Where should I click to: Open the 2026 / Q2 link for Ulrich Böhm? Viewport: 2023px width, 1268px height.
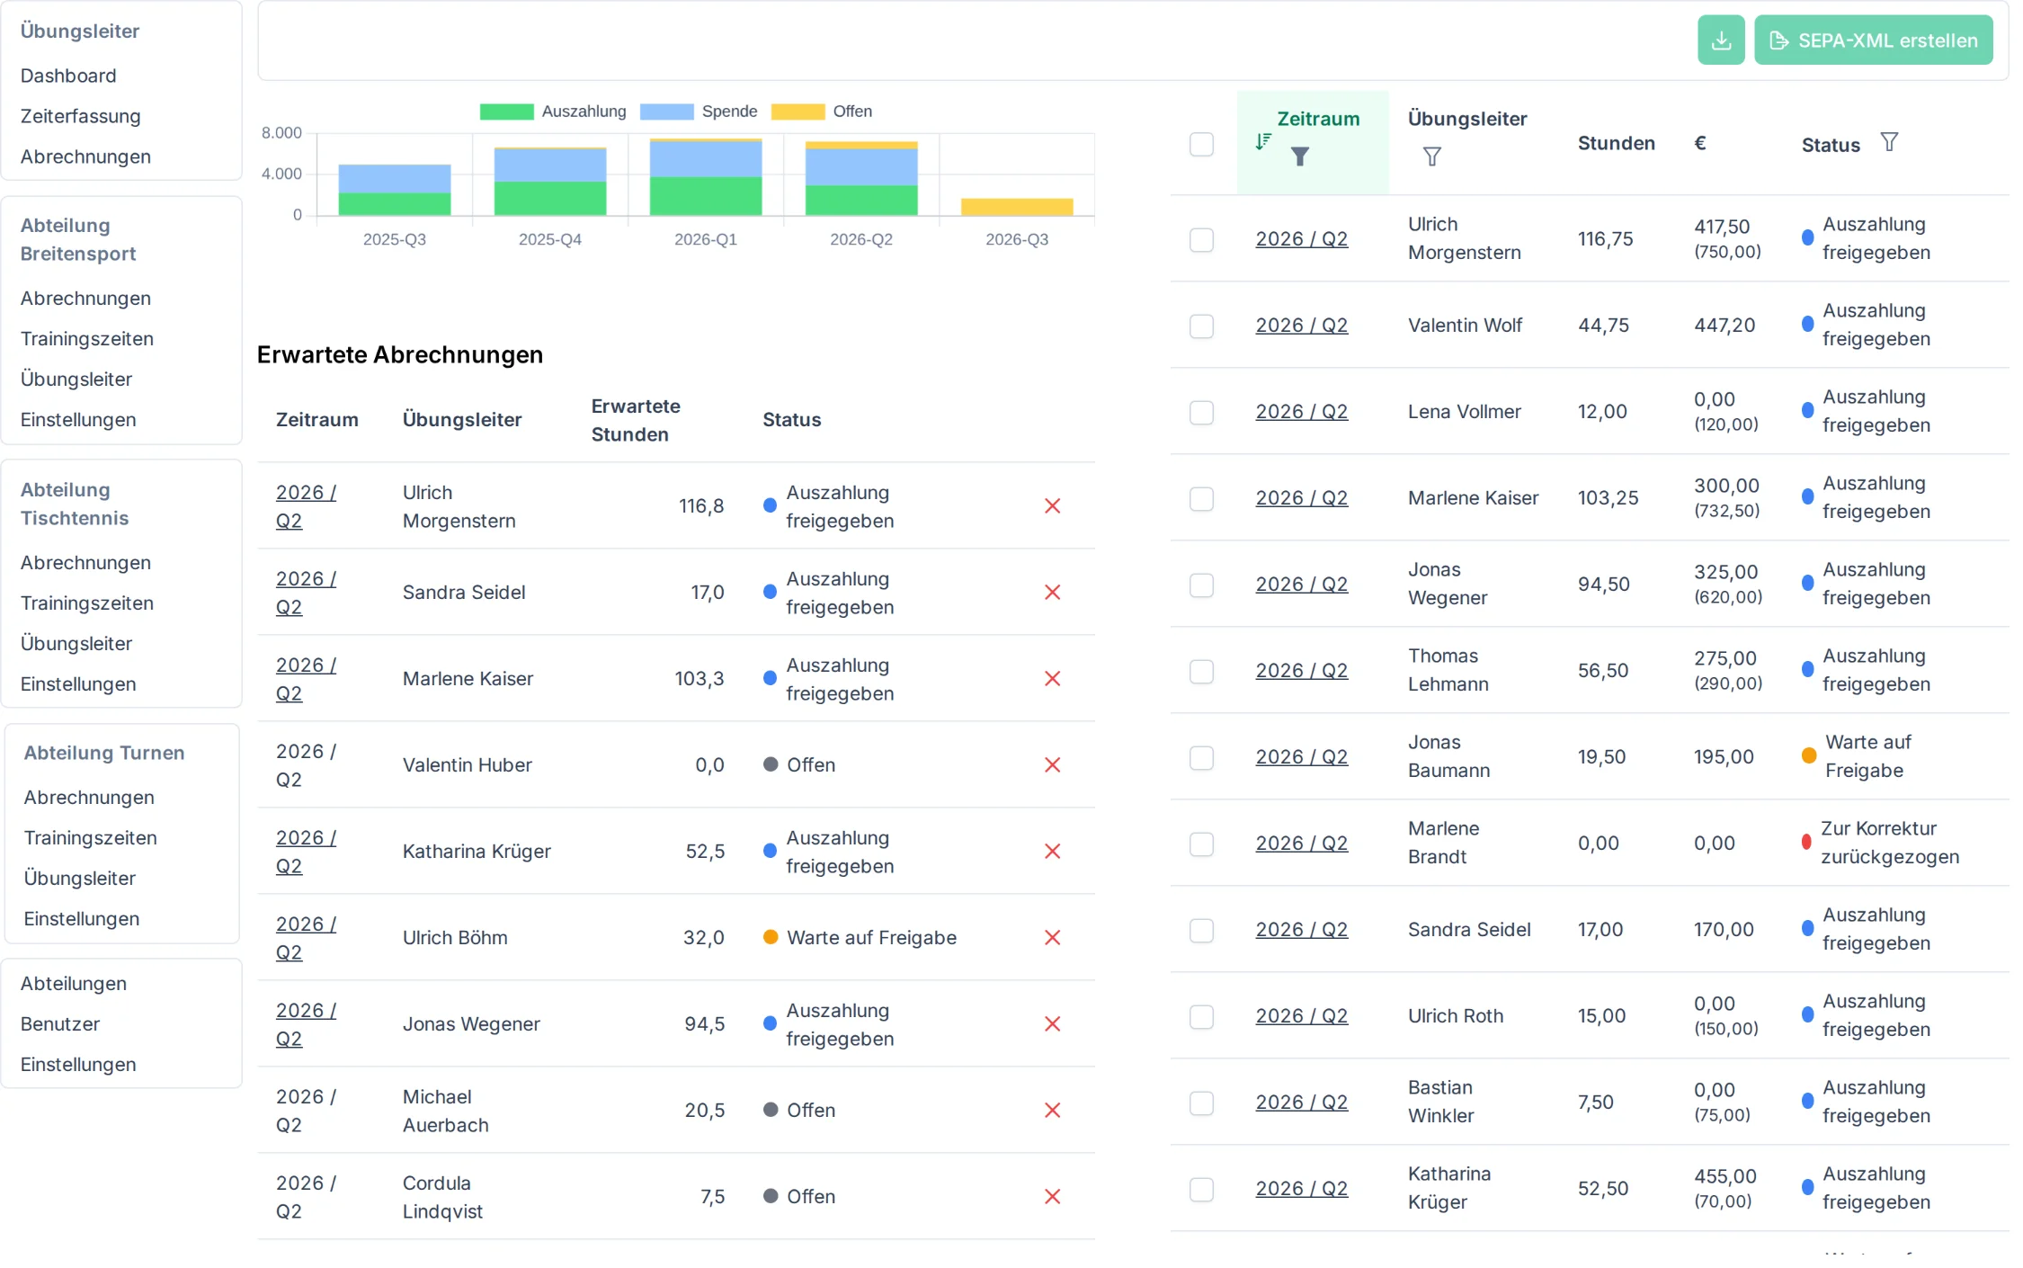(306, 938)
